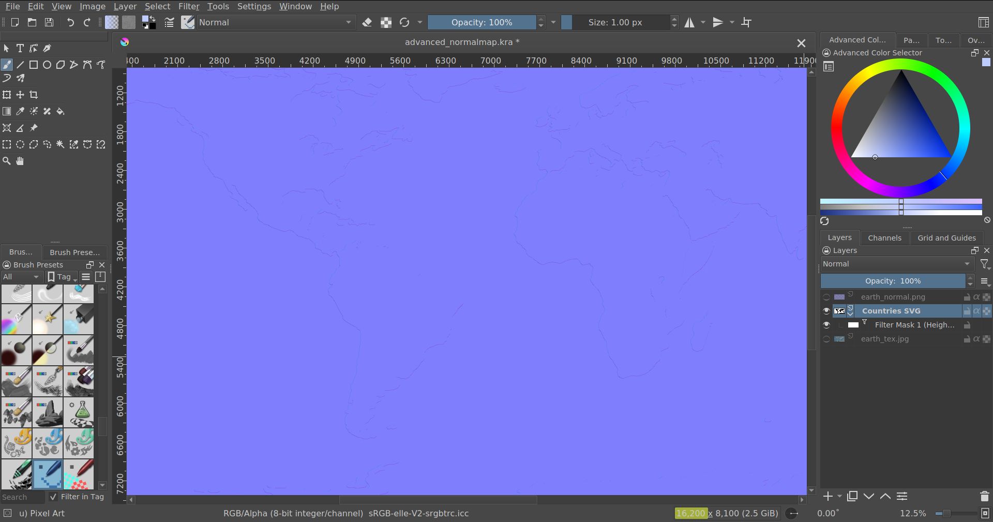The height and width of the screenshot is (522, 993).
Task: Switch to the Channels tab
Action: (884, 237)
